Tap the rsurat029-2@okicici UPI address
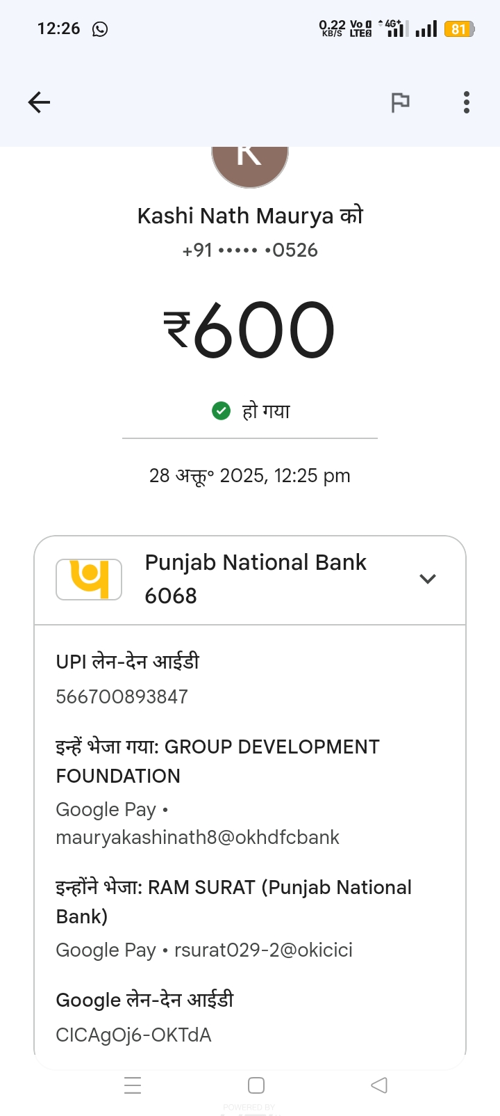This screenshot has height=1116, width=500. point(263,950)
